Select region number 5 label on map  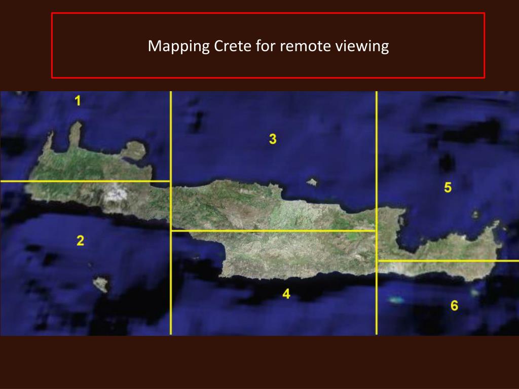448,187
